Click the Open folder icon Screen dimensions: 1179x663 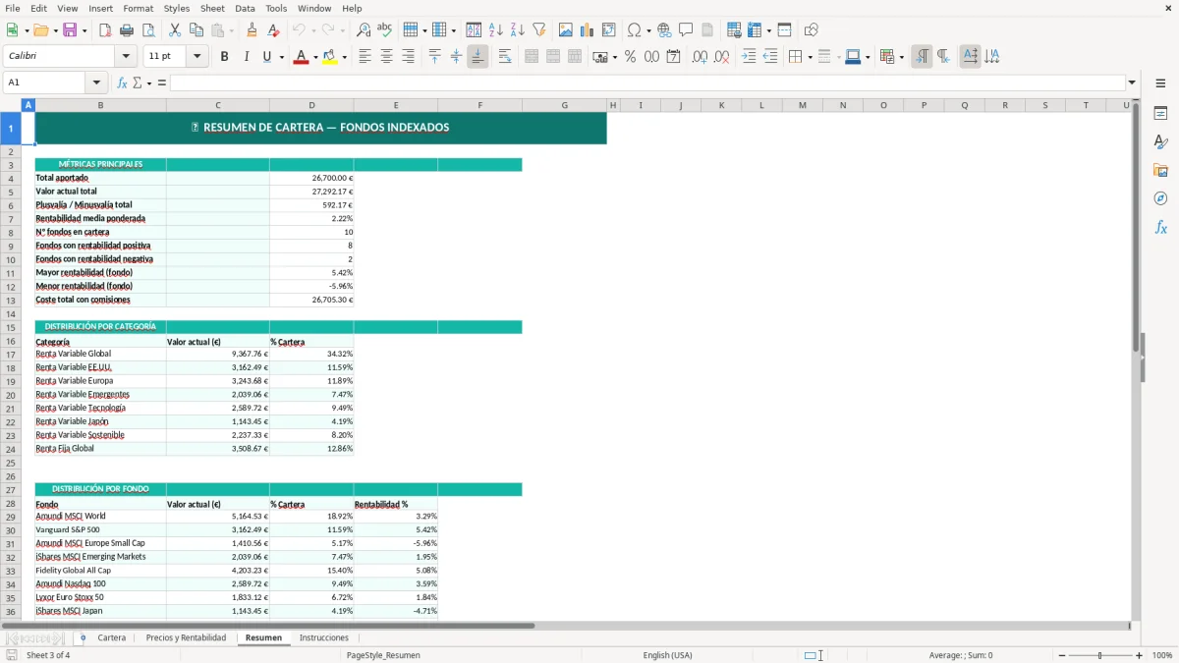tap(39, 30)
